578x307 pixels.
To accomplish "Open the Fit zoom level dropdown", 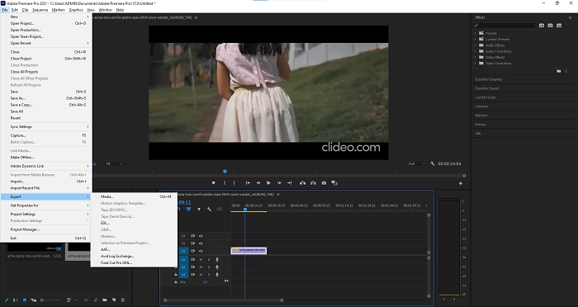I will [114, 163].
